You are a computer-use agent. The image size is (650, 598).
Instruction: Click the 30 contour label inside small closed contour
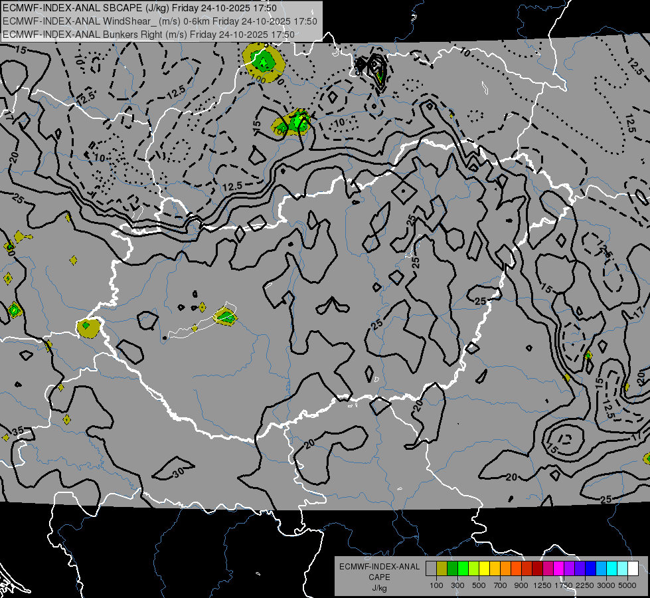pos(178,472)
